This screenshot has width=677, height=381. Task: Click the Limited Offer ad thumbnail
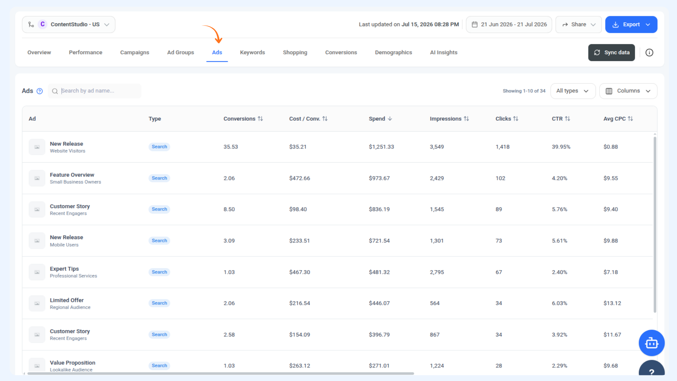click(x=37, y=303)
